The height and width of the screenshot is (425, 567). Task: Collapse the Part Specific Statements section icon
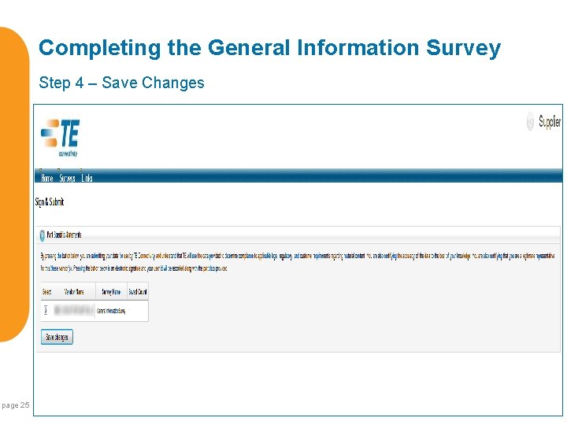42,235
